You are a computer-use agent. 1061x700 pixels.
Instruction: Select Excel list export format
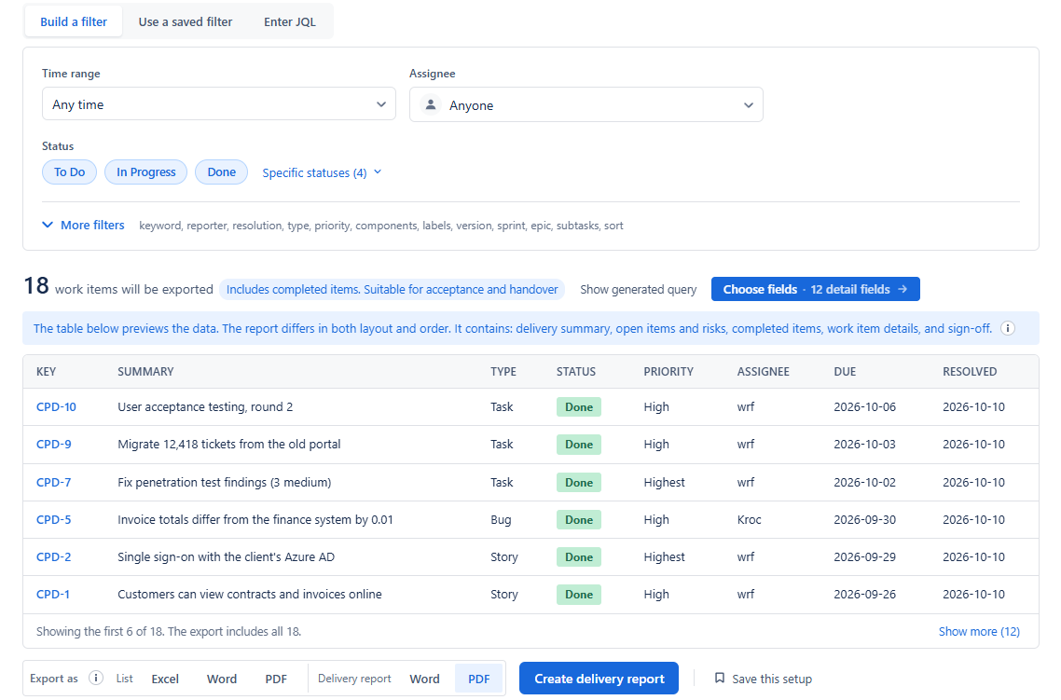[165, 679]
